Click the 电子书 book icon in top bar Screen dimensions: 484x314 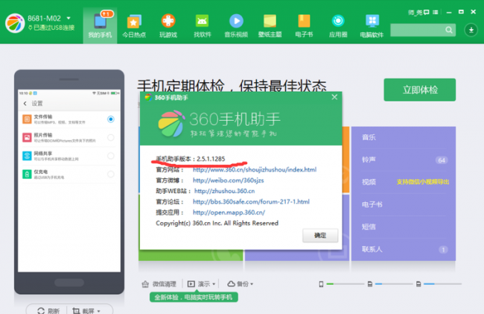[304, 21]
